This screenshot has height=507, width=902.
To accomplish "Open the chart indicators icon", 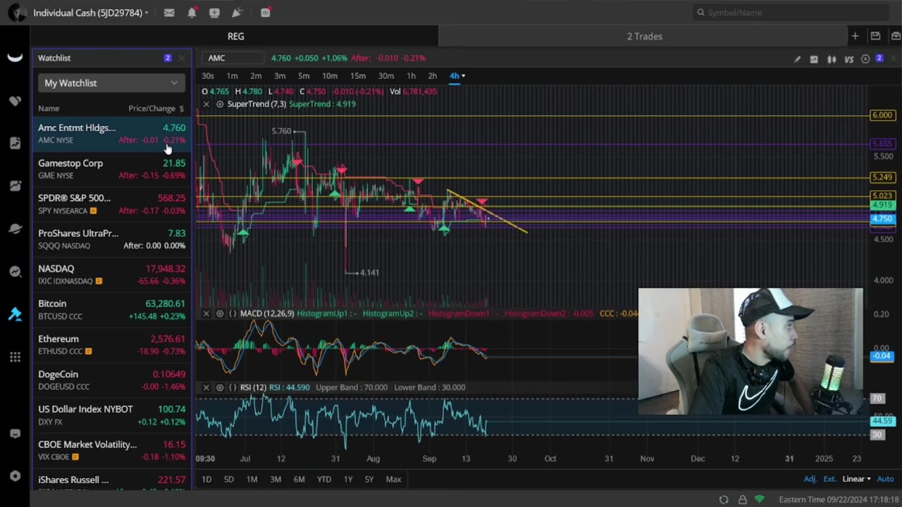I will (814, 59).
